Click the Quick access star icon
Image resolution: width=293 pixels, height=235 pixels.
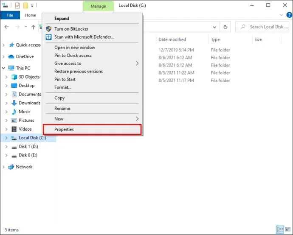click(11, 45)
